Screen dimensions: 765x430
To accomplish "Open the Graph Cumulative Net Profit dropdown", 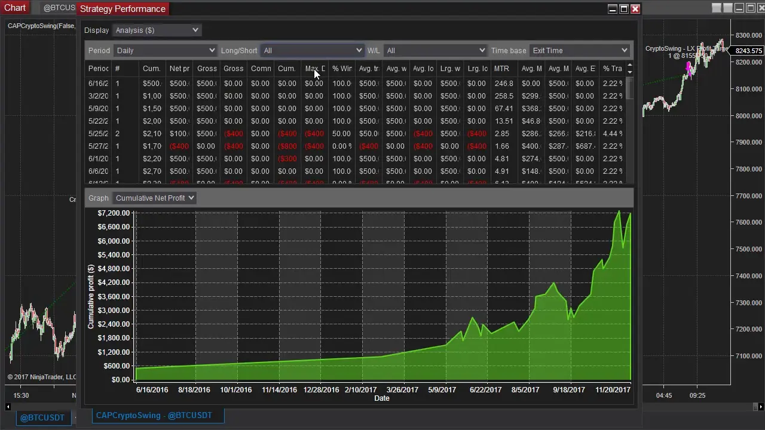I will click(154, 198).
